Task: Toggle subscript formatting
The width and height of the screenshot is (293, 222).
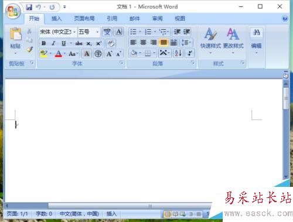Action: pyautogui.click(x=89, y=43)
